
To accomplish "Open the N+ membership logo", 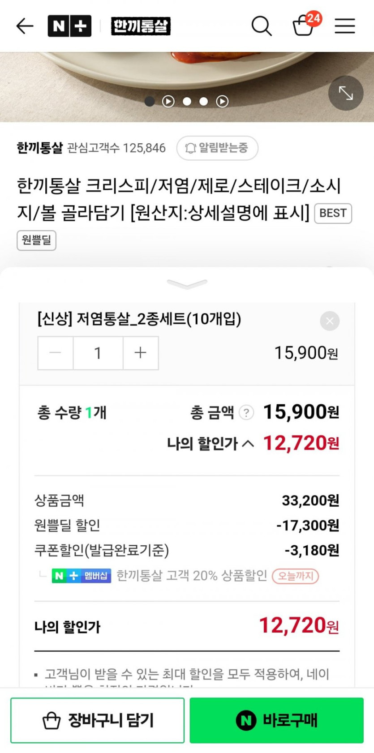I will (x=69, y=26).
